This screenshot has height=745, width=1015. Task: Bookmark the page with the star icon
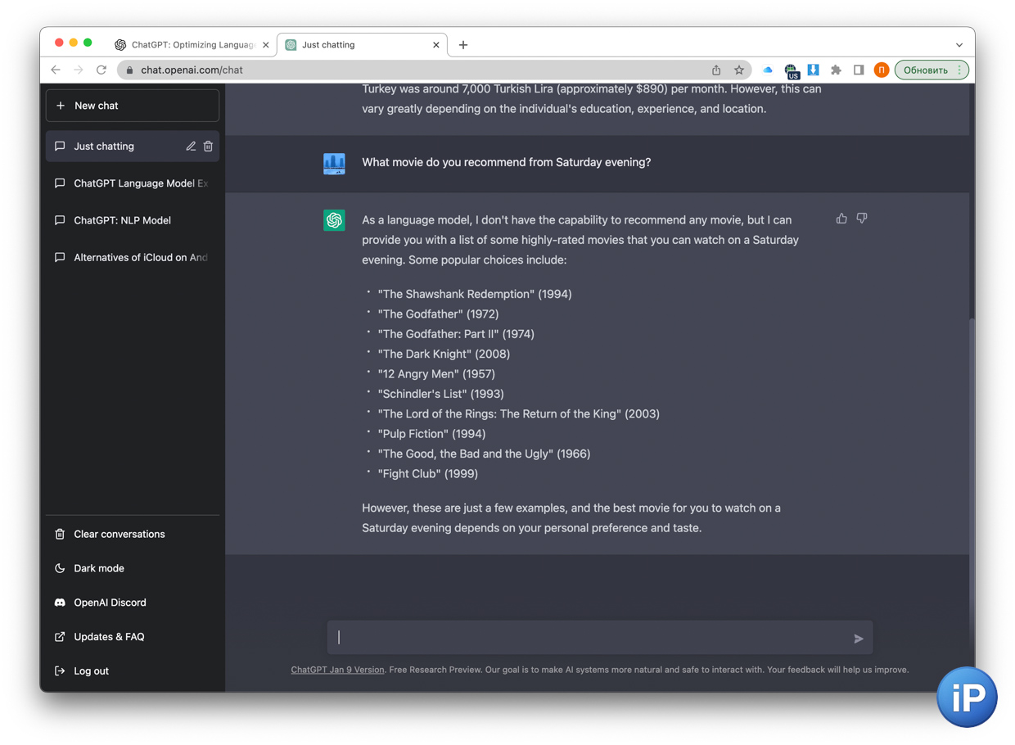coord(738,70)
